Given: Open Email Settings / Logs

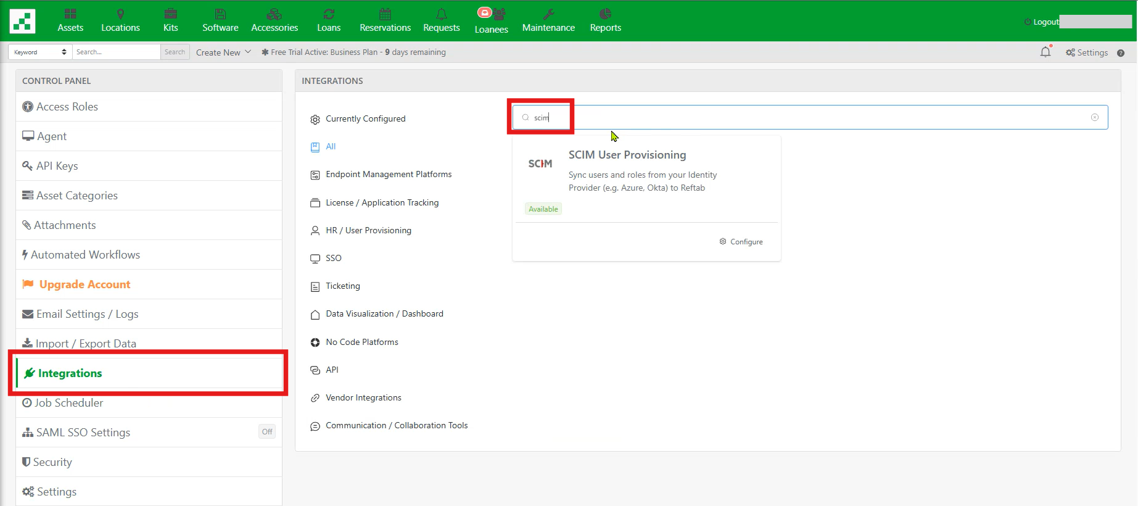Looking at the screenshot, I should coord(149,314).
